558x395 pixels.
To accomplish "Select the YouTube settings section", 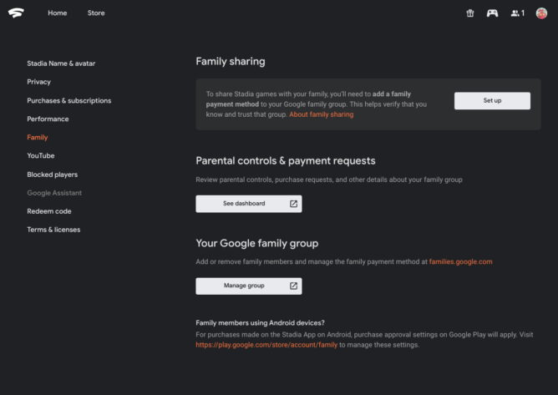I will (40, 156).
